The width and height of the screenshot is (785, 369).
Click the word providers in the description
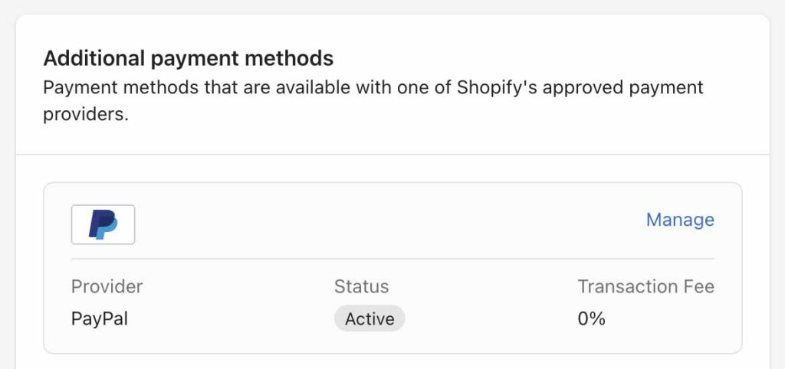[x=84, y=116]
